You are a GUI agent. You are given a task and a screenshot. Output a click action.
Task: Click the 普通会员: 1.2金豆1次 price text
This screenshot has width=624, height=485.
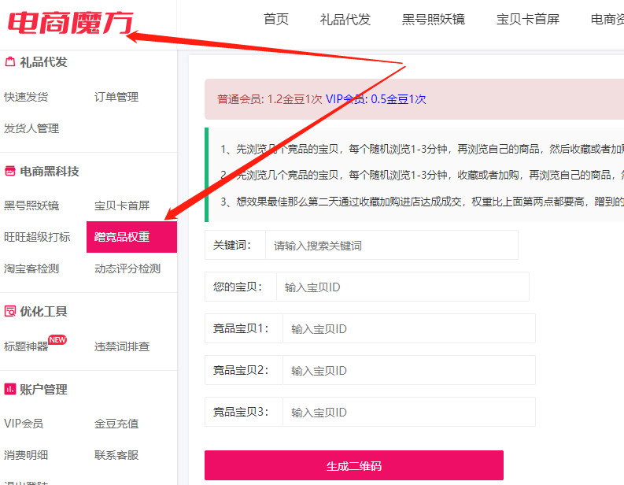(x=269, y=99)
